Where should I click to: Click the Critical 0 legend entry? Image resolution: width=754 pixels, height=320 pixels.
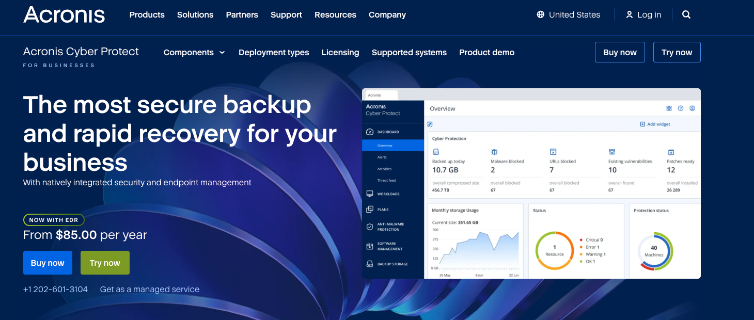click(x=591, y=240)
